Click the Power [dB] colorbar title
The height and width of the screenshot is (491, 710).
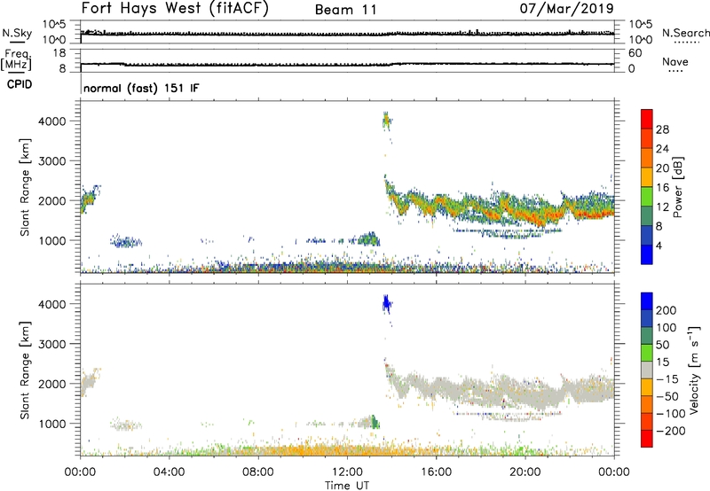click(x=677, y=187)
